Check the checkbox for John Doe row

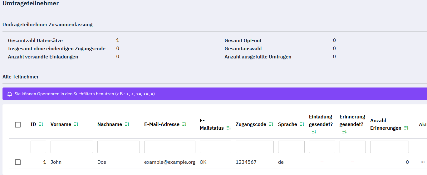18,162
